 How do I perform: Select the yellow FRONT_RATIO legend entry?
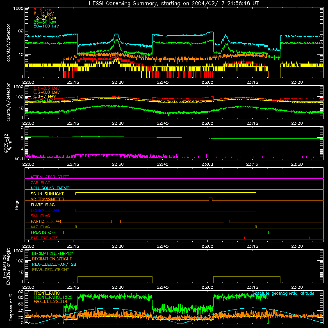47,293
